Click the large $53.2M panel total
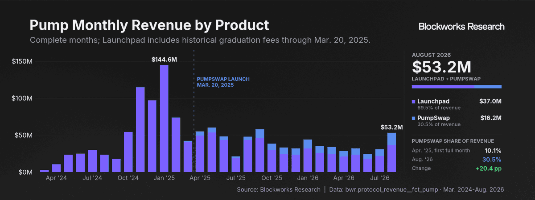Screen dimensions: 535x200 (442, 67)
